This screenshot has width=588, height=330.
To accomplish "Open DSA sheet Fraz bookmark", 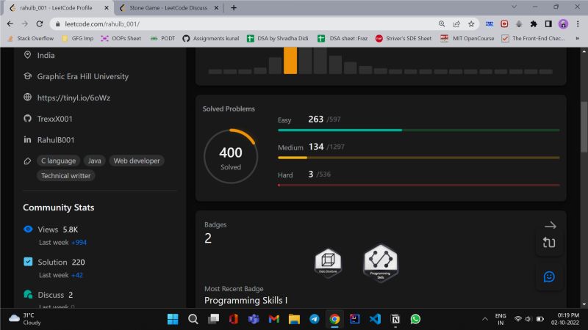I will (x=343, y=38).
